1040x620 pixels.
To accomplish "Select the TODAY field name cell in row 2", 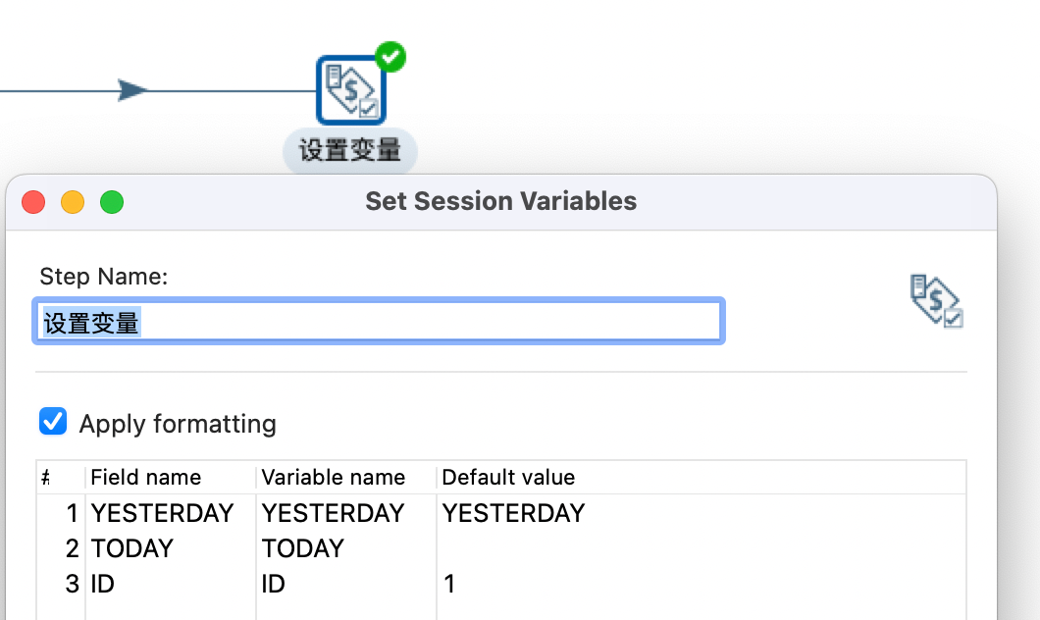I will click(132, 548).
